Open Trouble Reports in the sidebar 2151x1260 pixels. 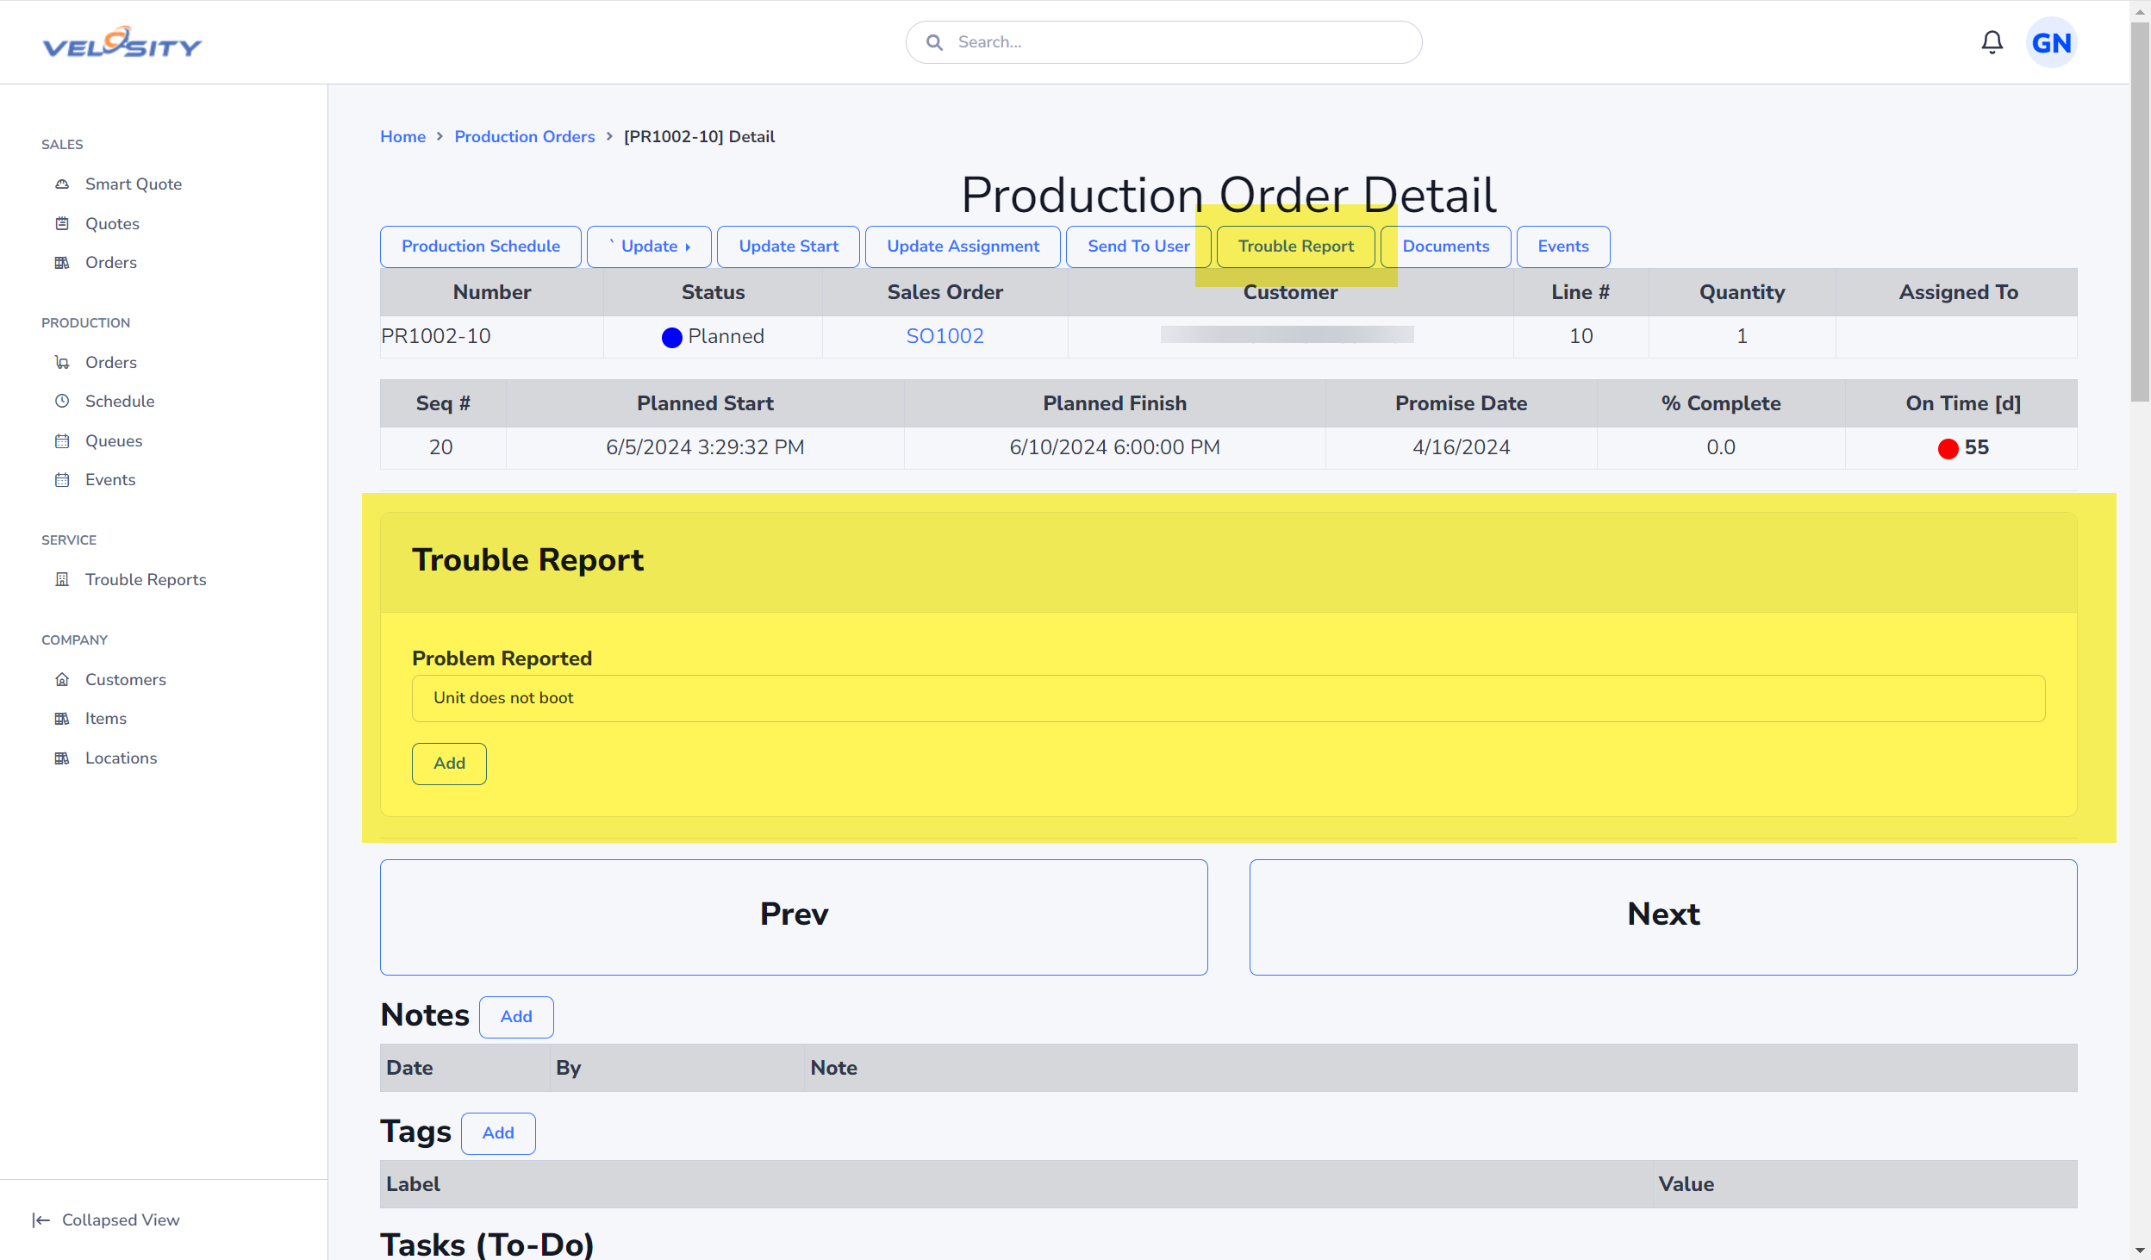(146, 580)
